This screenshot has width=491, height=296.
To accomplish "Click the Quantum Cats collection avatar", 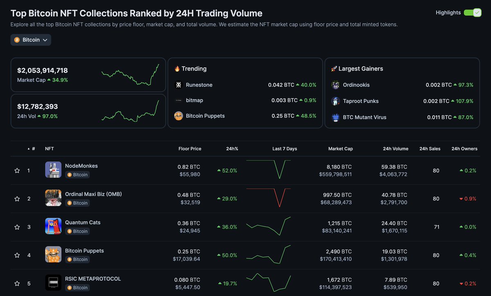I will tap(53, 225).
